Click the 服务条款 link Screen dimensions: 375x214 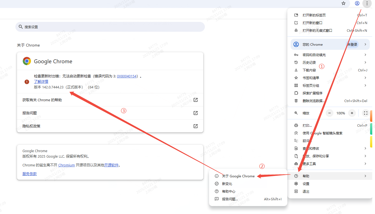[30, 174]
